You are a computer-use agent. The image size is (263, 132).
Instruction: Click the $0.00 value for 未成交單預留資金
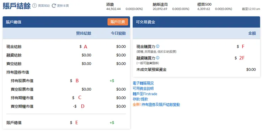point(251,69)
